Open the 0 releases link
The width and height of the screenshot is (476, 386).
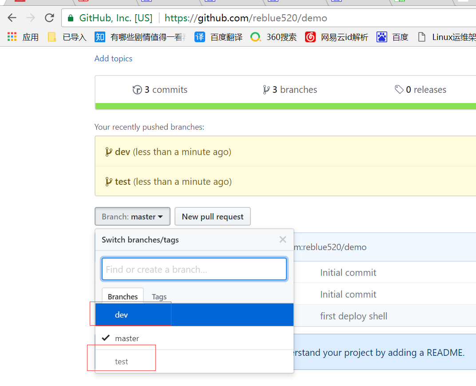tap(420, 90)
